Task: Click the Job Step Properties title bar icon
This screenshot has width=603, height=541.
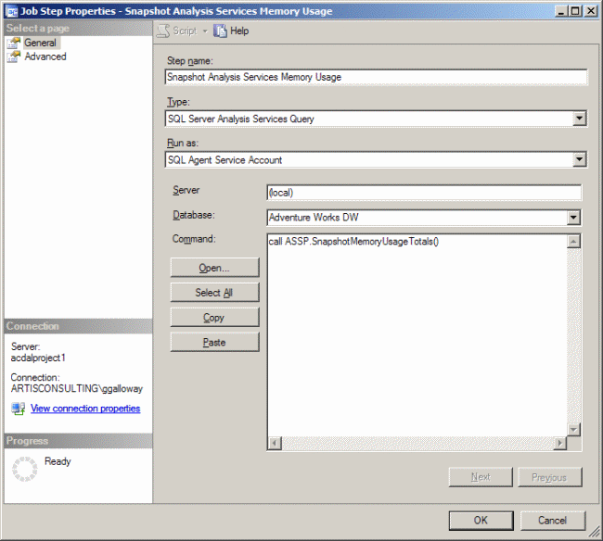Action: [9, 11]
